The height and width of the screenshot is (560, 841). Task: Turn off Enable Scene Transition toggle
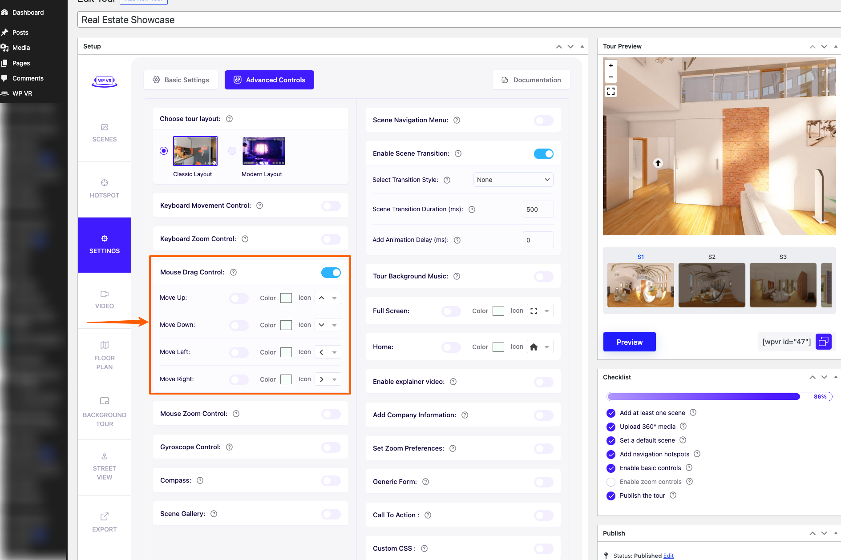543,154
